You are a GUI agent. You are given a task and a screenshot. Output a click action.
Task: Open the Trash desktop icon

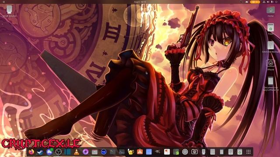[x=270, y=29]
